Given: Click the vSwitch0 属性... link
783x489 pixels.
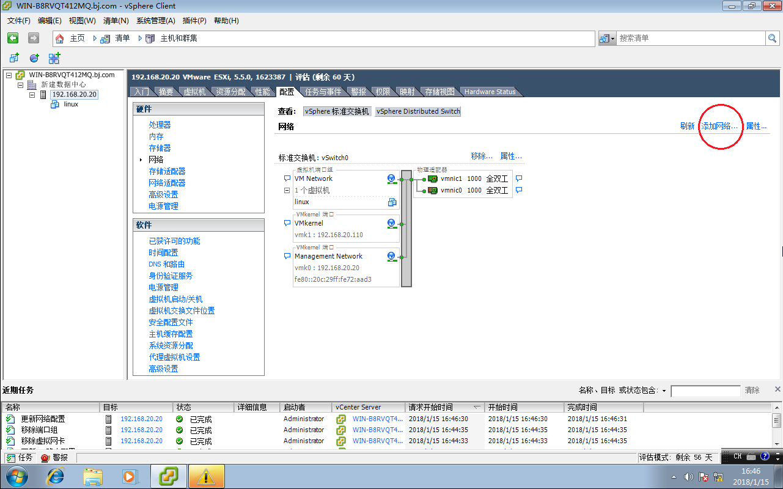Looking at the screenshot, I should click(x=511, y=156).
